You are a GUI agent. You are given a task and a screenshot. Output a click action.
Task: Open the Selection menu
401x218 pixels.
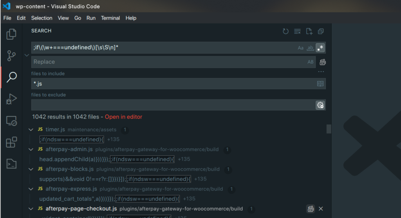click(x=42, y=18)
